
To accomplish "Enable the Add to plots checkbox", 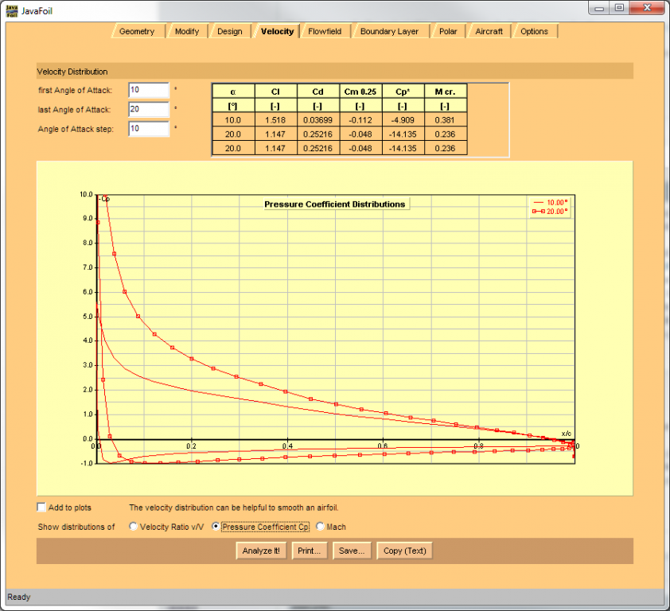I will pyautogui.click(x=41, y=508).
